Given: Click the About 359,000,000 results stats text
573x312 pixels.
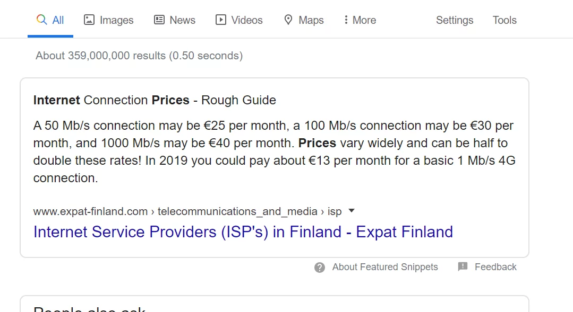Looking at the screenshot, I should [139, 56].
